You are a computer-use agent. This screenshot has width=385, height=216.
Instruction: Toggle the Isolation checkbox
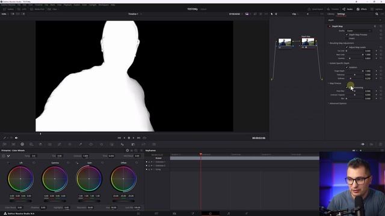click(x=347, y=67)
